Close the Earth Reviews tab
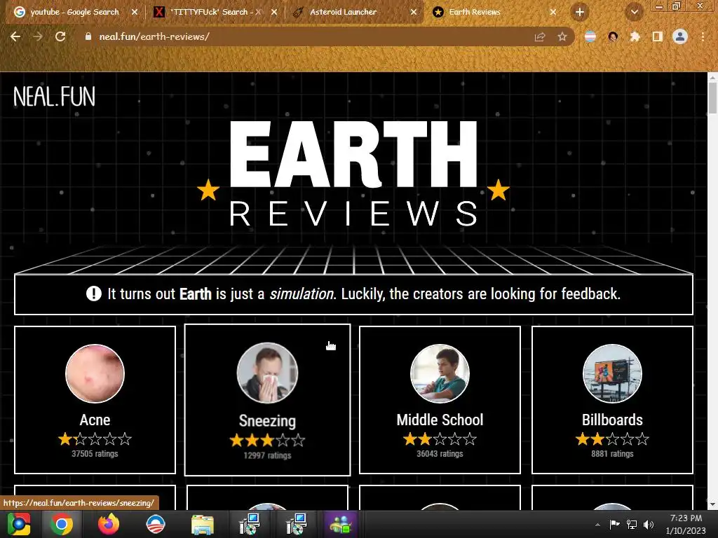This screenshot has width=718, height=538. [553, 12]
